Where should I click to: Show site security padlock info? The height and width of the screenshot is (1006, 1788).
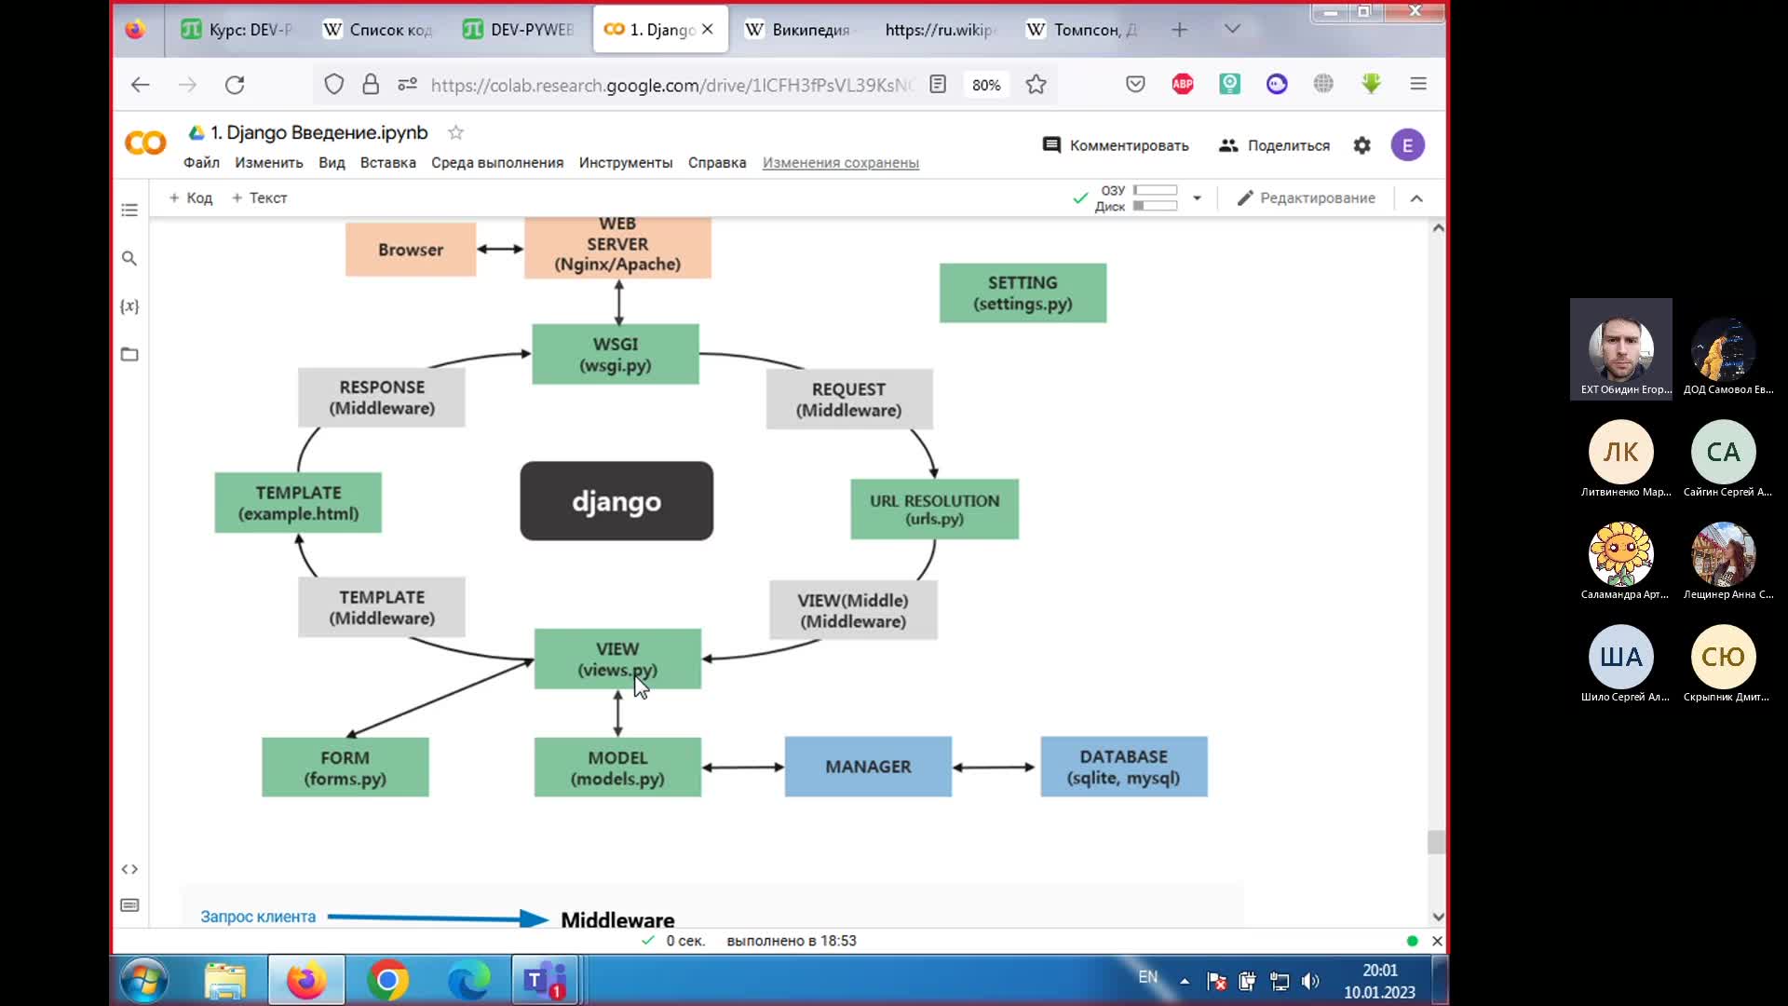click(x=371, y=85)
